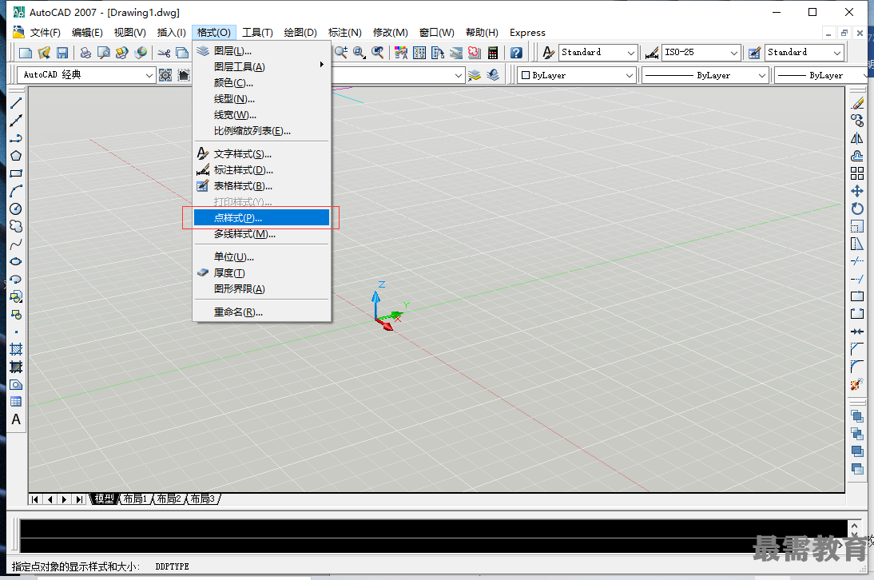
Task: Click the Help question mark icon
Action: (x=516, y=53)
